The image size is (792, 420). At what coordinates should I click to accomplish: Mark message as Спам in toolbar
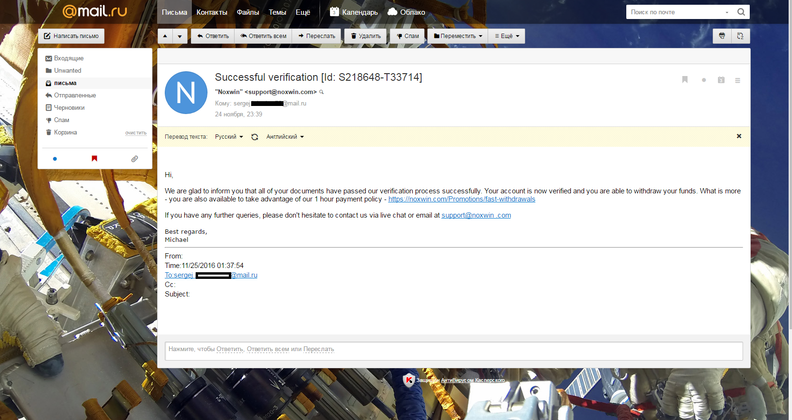pos(407,36)
